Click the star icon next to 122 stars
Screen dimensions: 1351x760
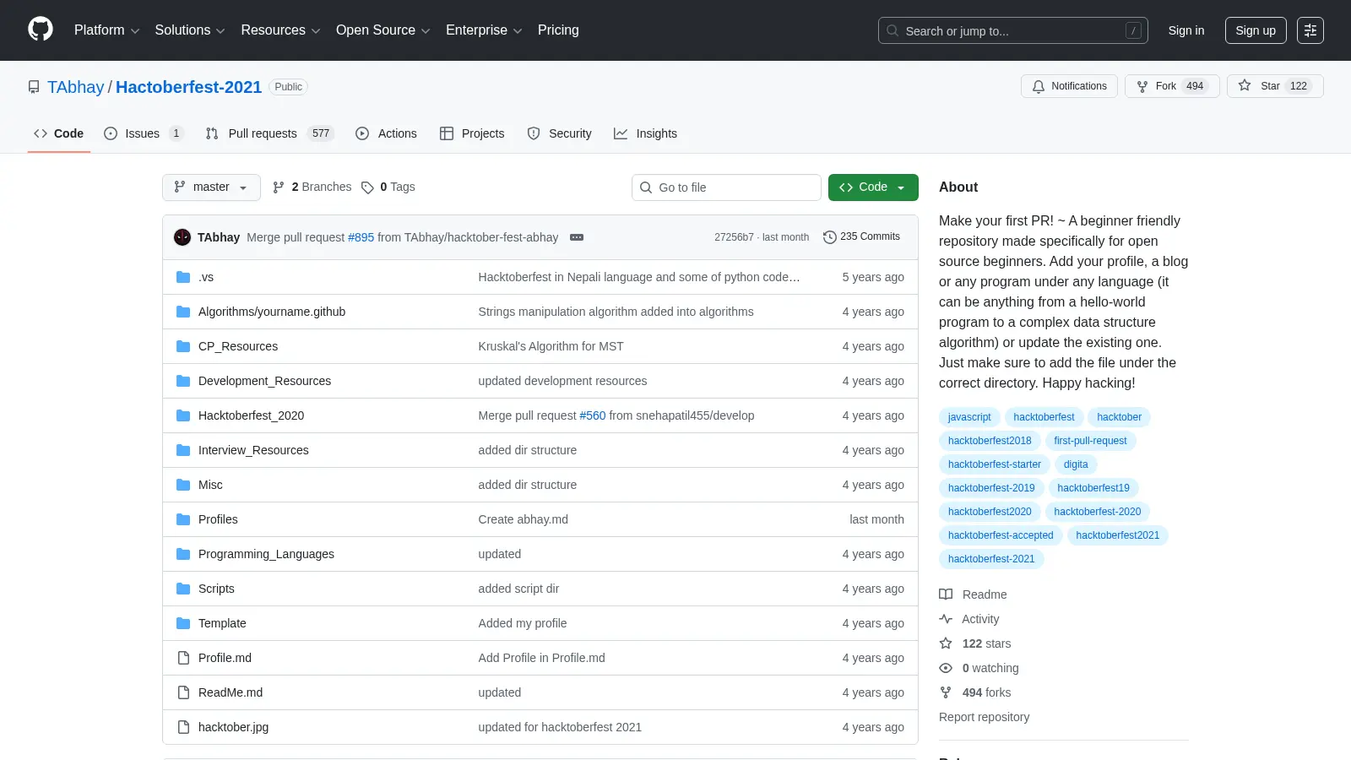point(946,643)
